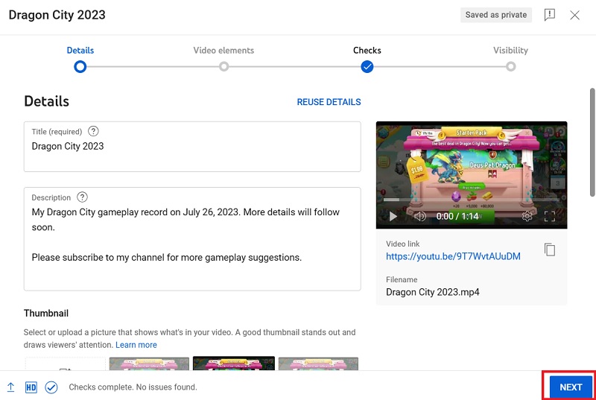Image resolution: width=596 pixels, height=400 pixels.
Task: Click the "Checks complete. No issues found." text
Action: tap(133, 387)
